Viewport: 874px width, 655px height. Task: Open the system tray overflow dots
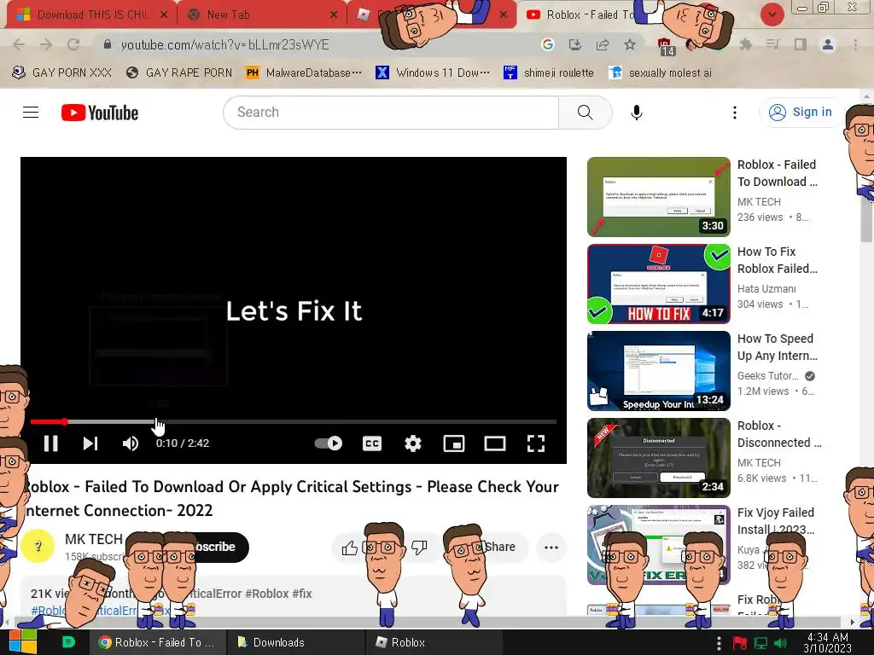tap(719, 643)
